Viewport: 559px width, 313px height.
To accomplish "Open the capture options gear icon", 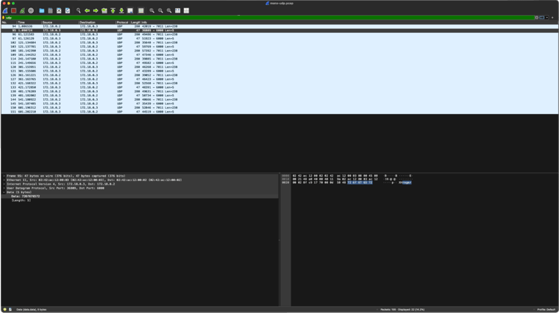I will coord(31,10).
